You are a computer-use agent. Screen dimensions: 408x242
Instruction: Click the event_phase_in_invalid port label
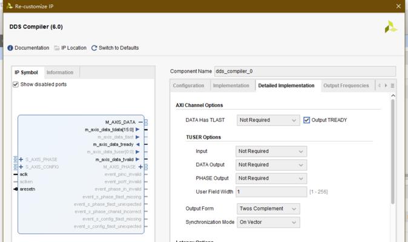pos(118,189)
